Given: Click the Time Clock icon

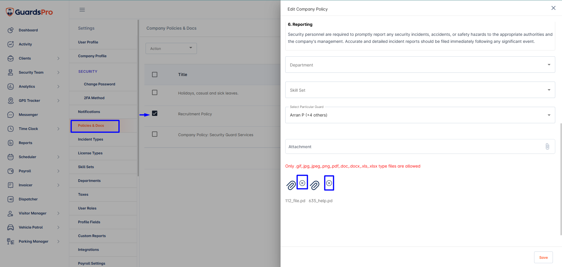Looking at the screenshot, I should click(11, 129).
